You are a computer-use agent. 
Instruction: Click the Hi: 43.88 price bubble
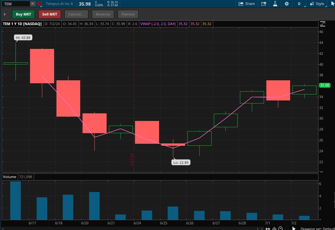click(x=23, y=38)
